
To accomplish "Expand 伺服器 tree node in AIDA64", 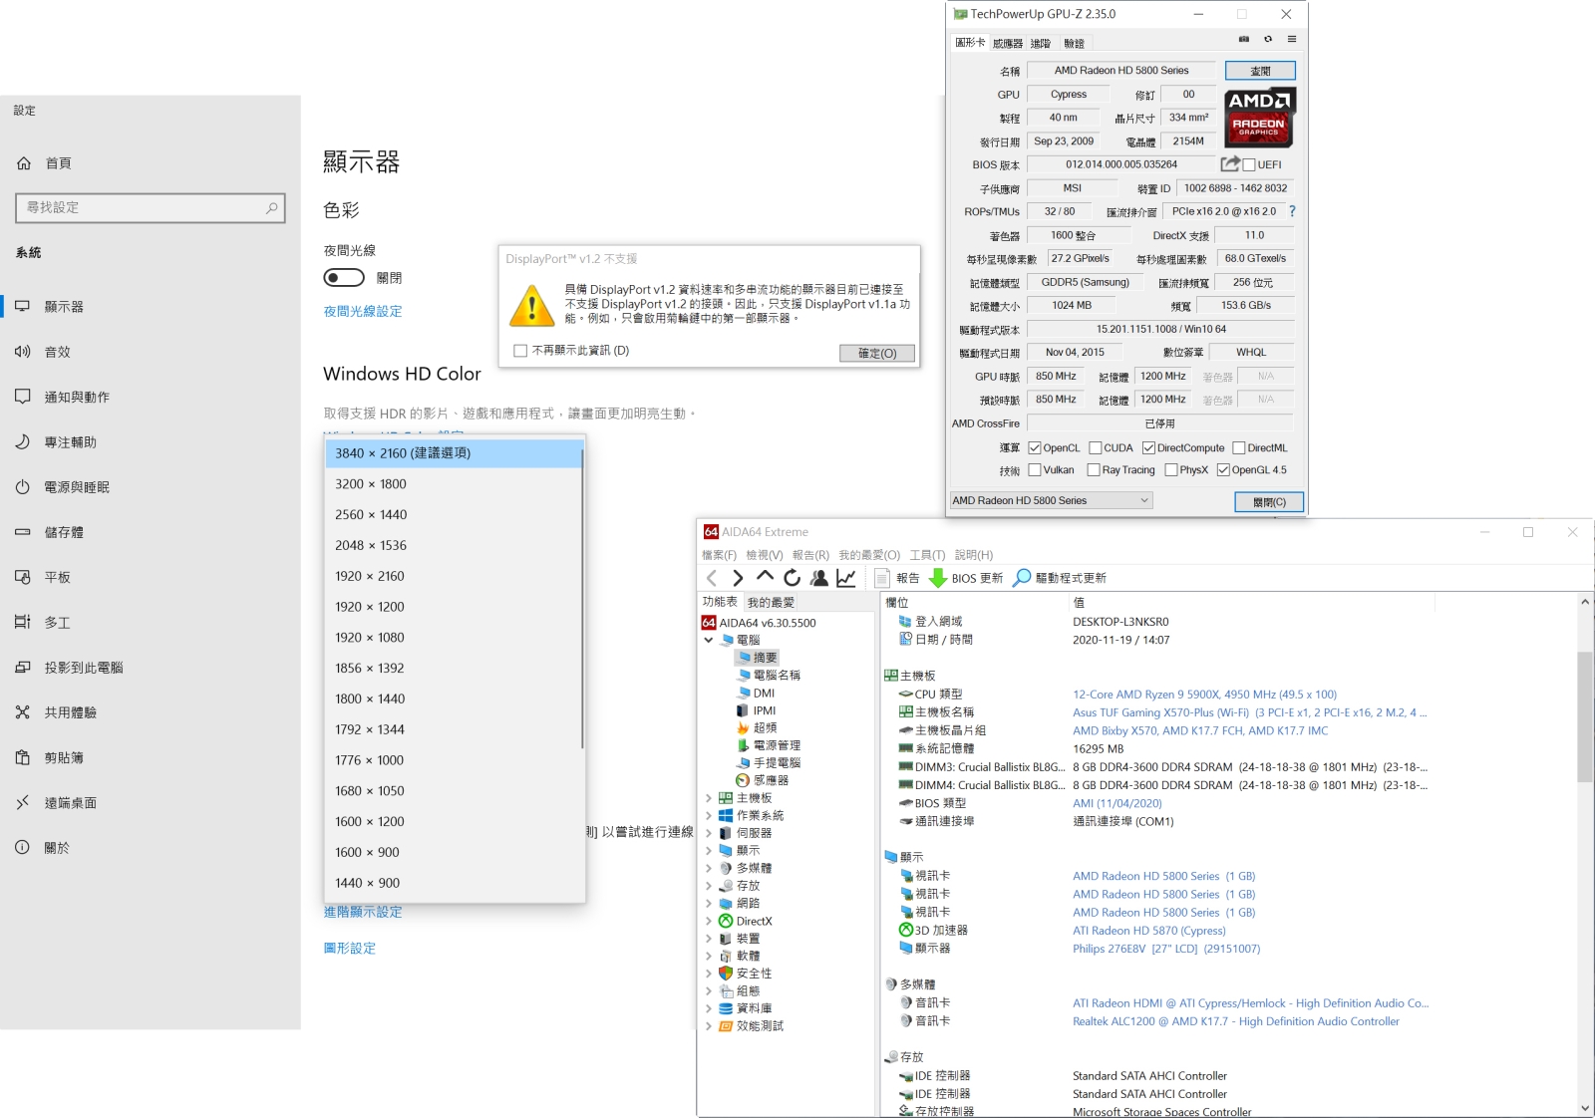I will pos(709,833).
